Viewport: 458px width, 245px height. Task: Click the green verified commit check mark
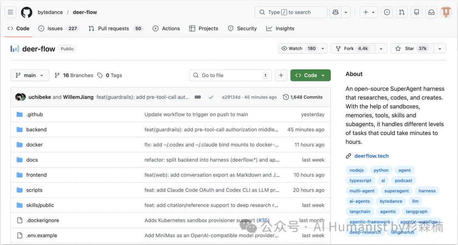[211, 97]
